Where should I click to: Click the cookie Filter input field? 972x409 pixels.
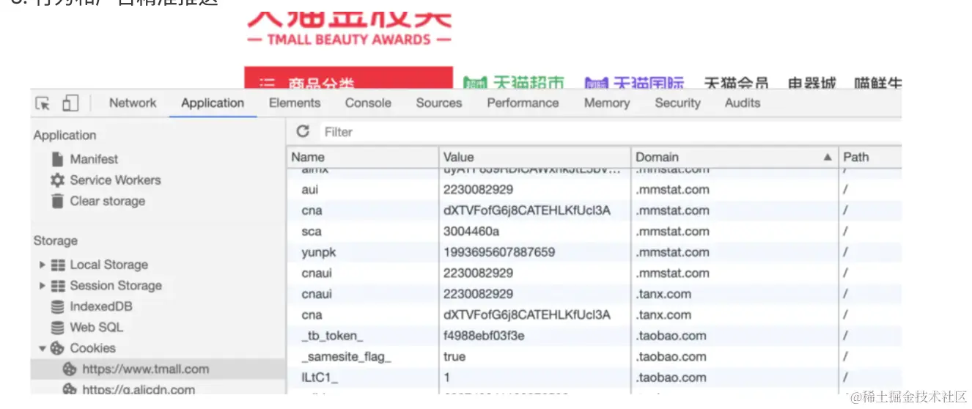[x=612, y=132]
